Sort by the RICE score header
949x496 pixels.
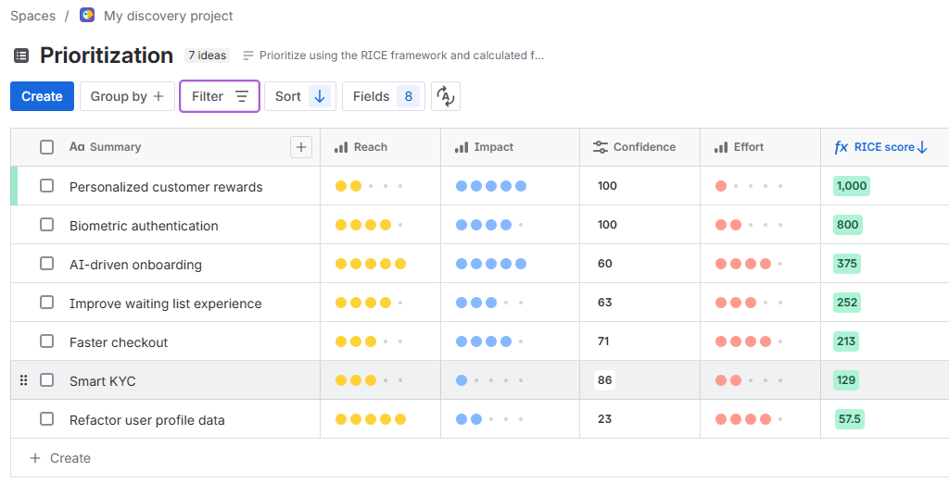click(883, 147)
